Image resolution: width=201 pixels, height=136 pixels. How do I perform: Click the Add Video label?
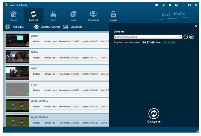tap(18, 27)
